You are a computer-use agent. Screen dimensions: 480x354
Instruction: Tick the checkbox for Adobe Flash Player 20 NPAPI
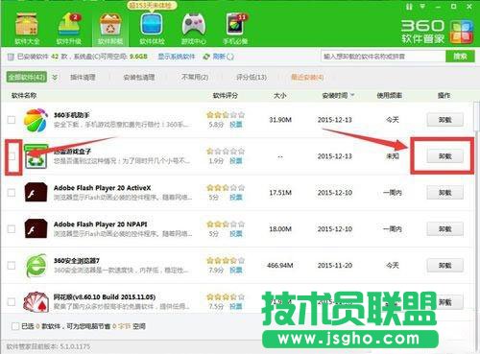pyautogui.click(x=12, y=229)
